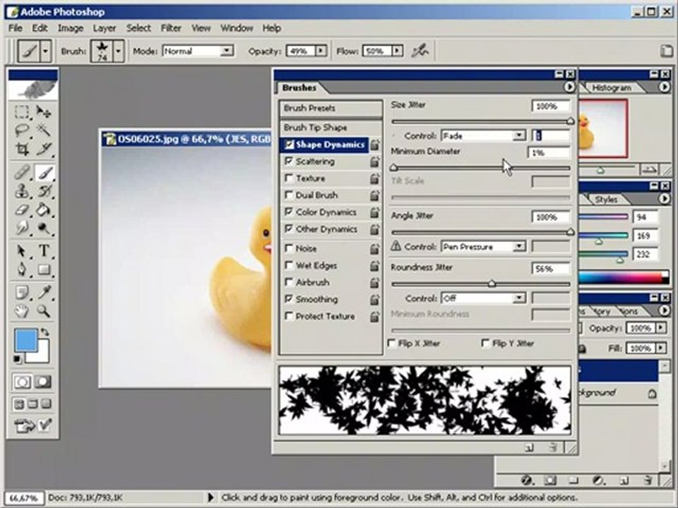Open the Window menu

pyautogui.click(x=237, y=28)
